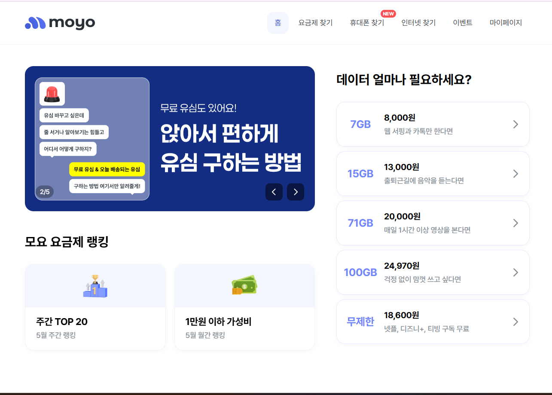The width and height of the screenshot is (552, 395).
Task: Click chat bubble 어디서 어떻게 구하지?
Action: 68,149
